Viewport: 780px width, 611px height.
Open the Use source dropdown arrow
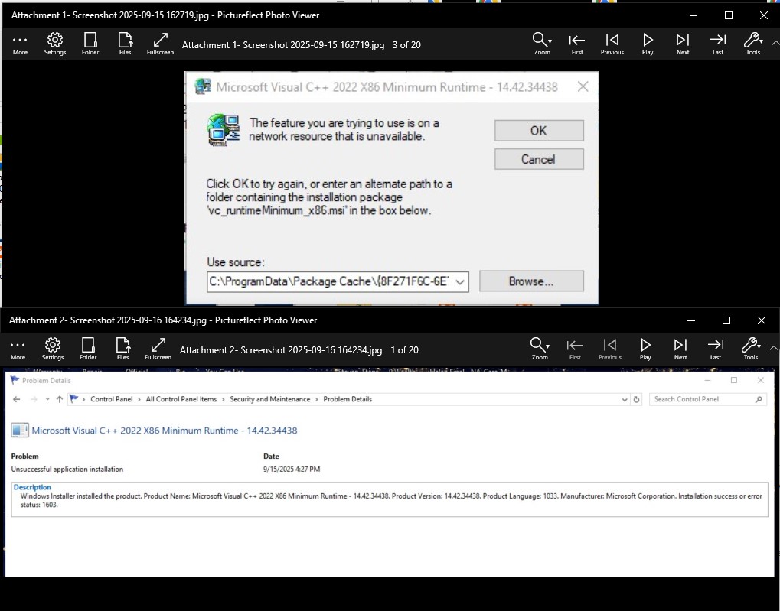tap(460, 282)
